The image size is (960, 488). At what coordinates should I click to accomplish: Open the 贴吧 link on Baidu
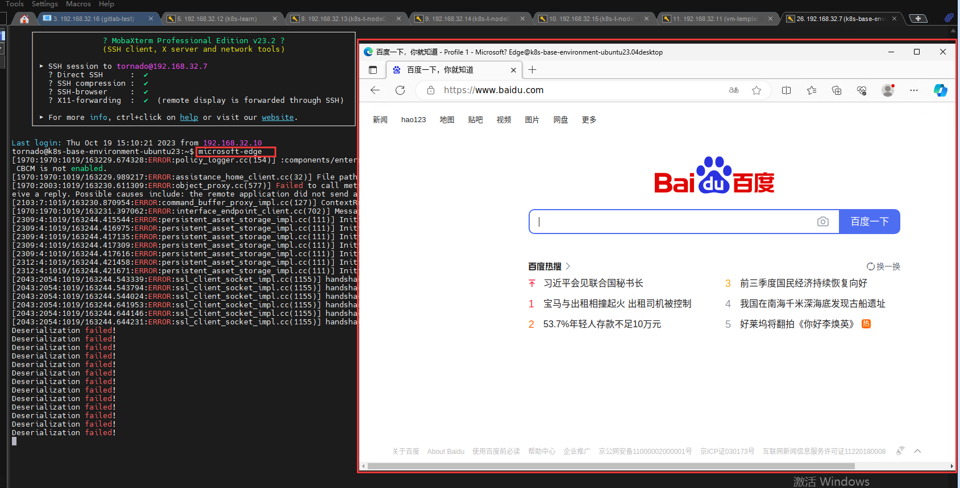tap(475, 120)
